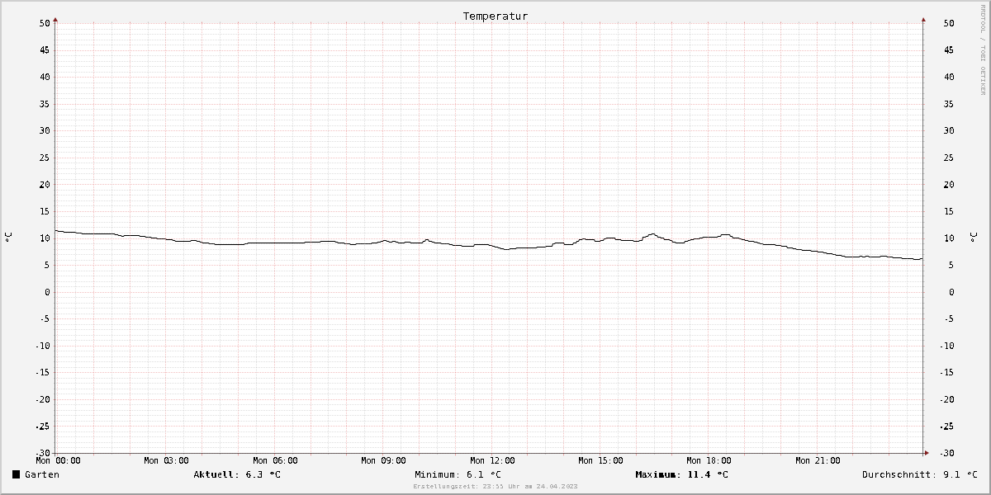991x495 pixels.
Task: Click the Mon 09:00 time axis label
Action: tap(384, 460)
